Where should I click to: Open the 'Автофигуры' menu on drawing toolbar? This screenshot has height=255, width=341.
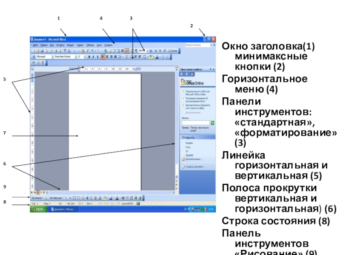tap(57, 198)
